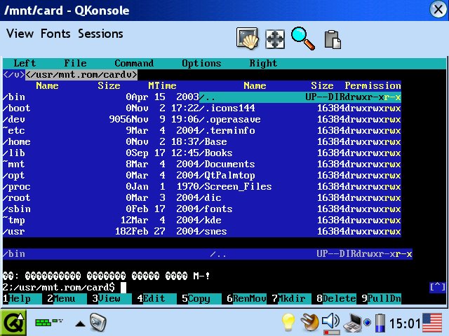This screenshot has height=336, width=449.
Task: Open a new shell session icon
Action: pos(247,38)
